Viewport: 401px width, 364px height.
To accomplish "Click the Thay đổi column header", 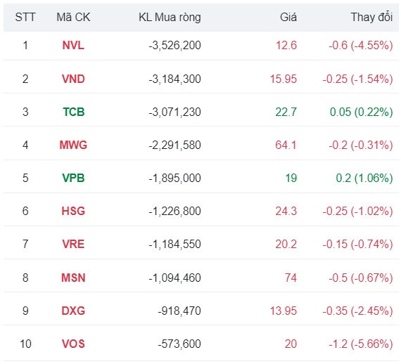I will coord(371,18).
